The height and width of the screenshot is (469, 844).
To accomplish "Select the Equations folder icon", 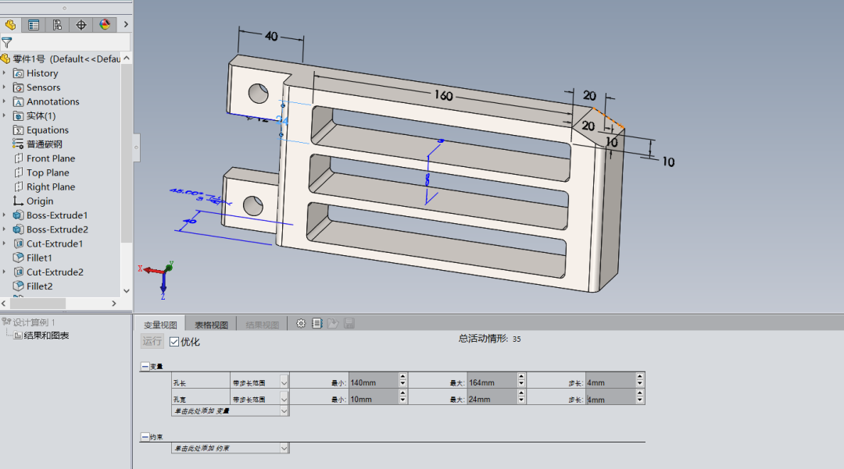I will click(18, 130).
